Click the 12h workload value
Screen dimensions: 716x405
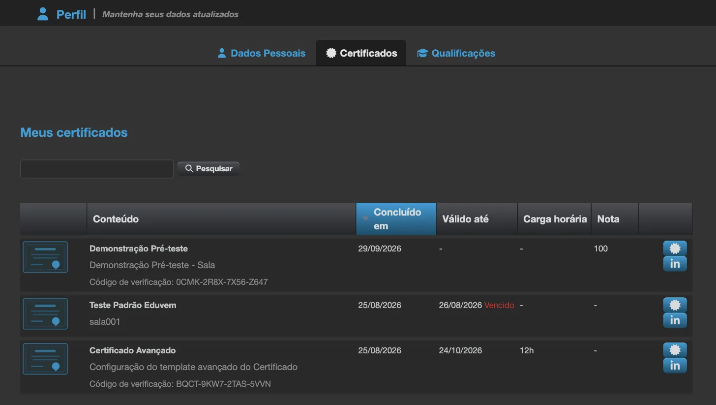527,350
